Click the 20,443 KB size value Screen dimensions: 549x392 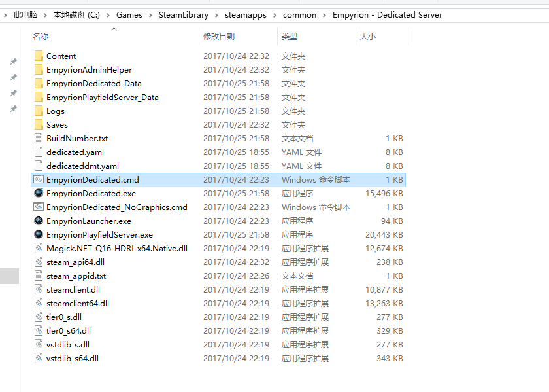(384, 234)
